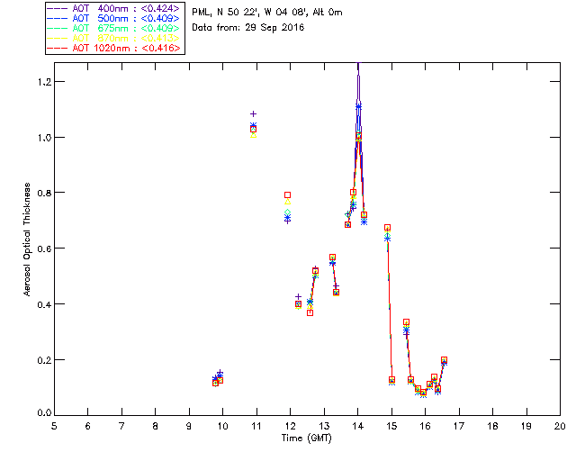Screen dimensions: 576x461
Task: Click the red square marker at 0.2 near 16.5 hours
Action: [444, 360]
